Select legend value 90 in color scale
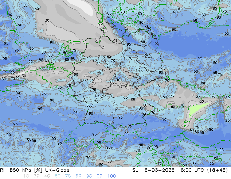 pyautogui.click(x=79, y=176)
